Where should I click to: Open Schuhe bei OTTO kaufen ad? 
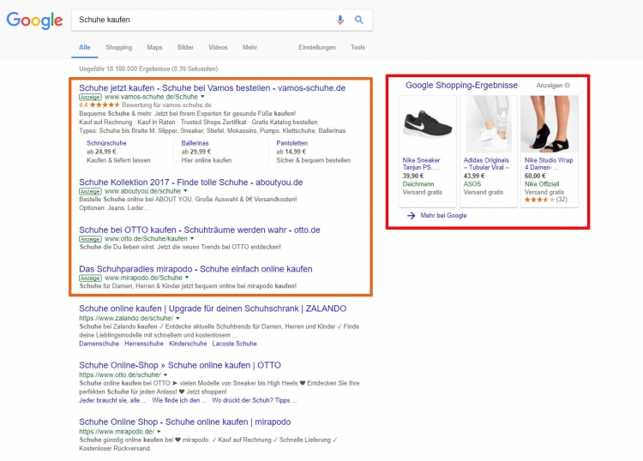(199, 230)
